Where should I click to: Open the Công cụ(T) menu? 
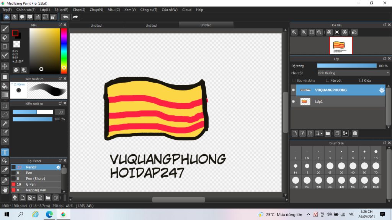(x=149, y=10)
